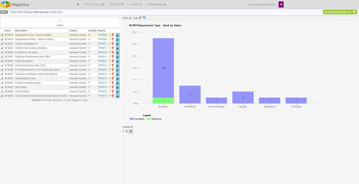Click the grid icon below the chart
This screenshot has width=359, height=184.
point(131,131)
